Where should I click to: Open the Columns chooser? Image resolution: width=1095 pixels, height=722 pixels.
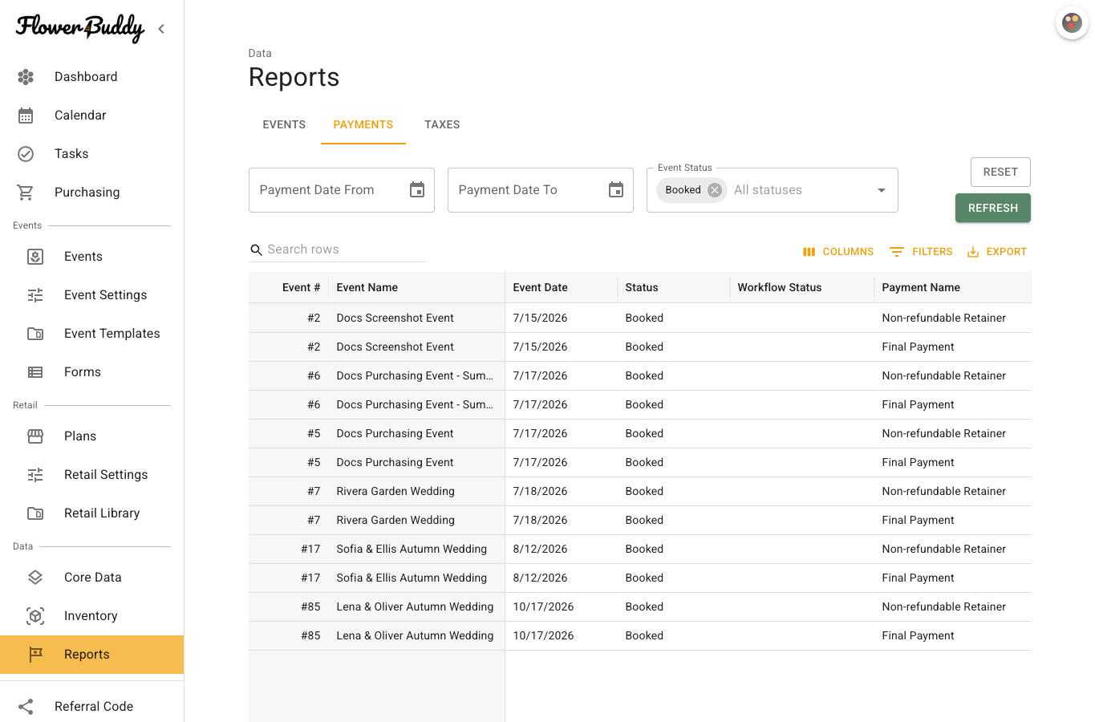pos(838,252)
